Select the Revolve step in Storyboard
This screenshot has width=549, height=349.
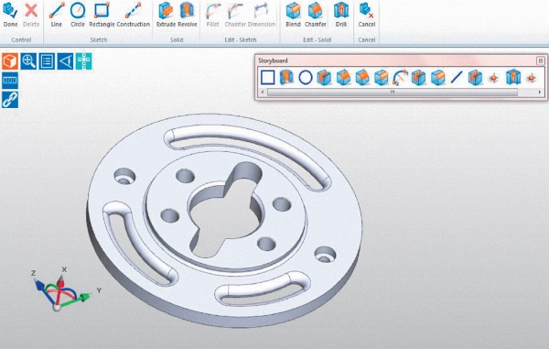point(286,77)
